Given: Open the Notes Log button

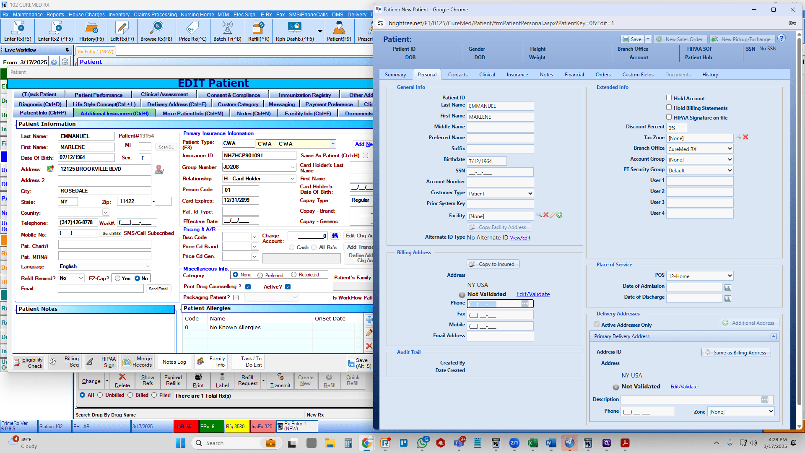Looking at the screenshot, I should pos(174,362).
